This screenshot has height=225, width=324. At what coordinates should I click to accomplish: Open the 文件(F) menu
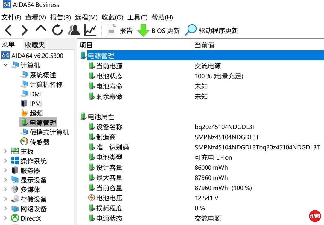pos(11,17)
